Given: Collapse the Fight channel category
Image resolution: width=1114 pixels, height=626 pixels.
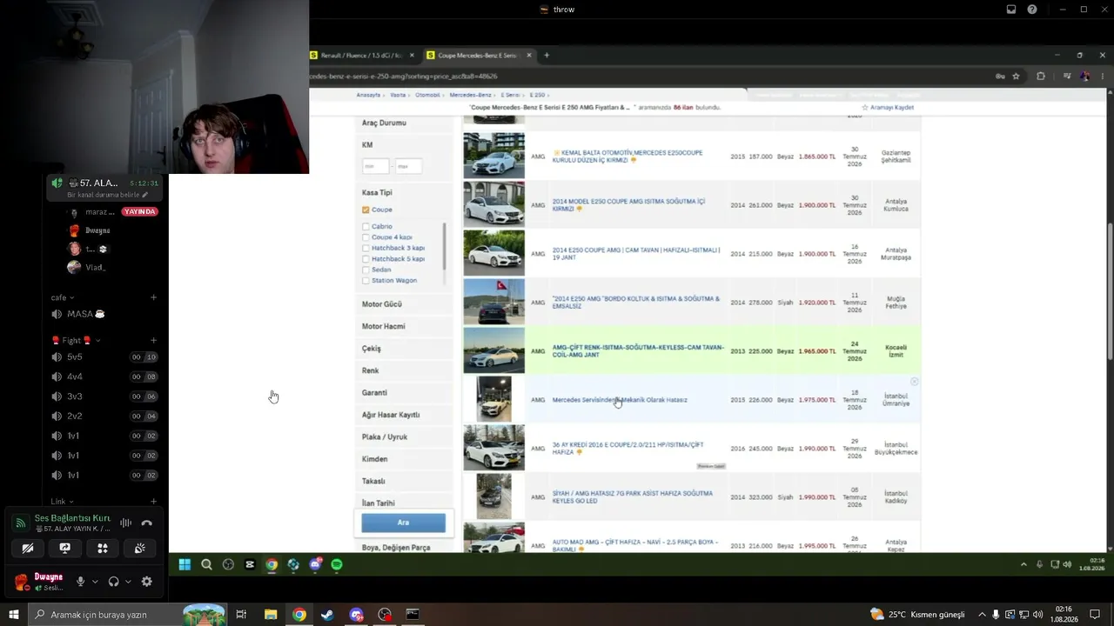Looking at the screenshot, I should pos(76,340).
